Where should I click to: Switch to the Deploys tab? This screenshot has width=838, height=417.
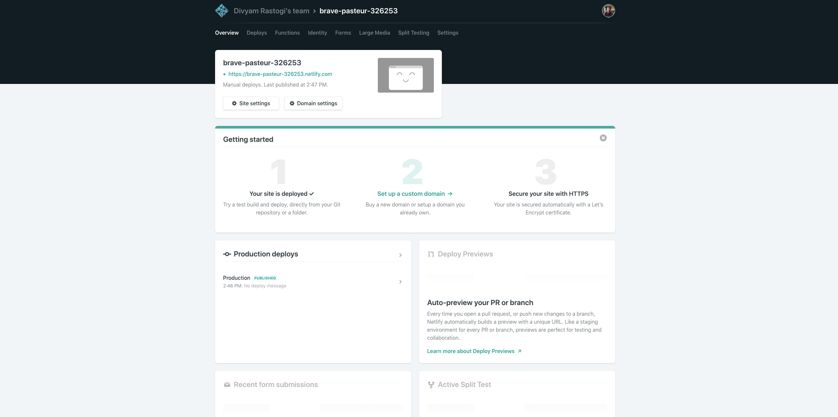coord(256,33)
